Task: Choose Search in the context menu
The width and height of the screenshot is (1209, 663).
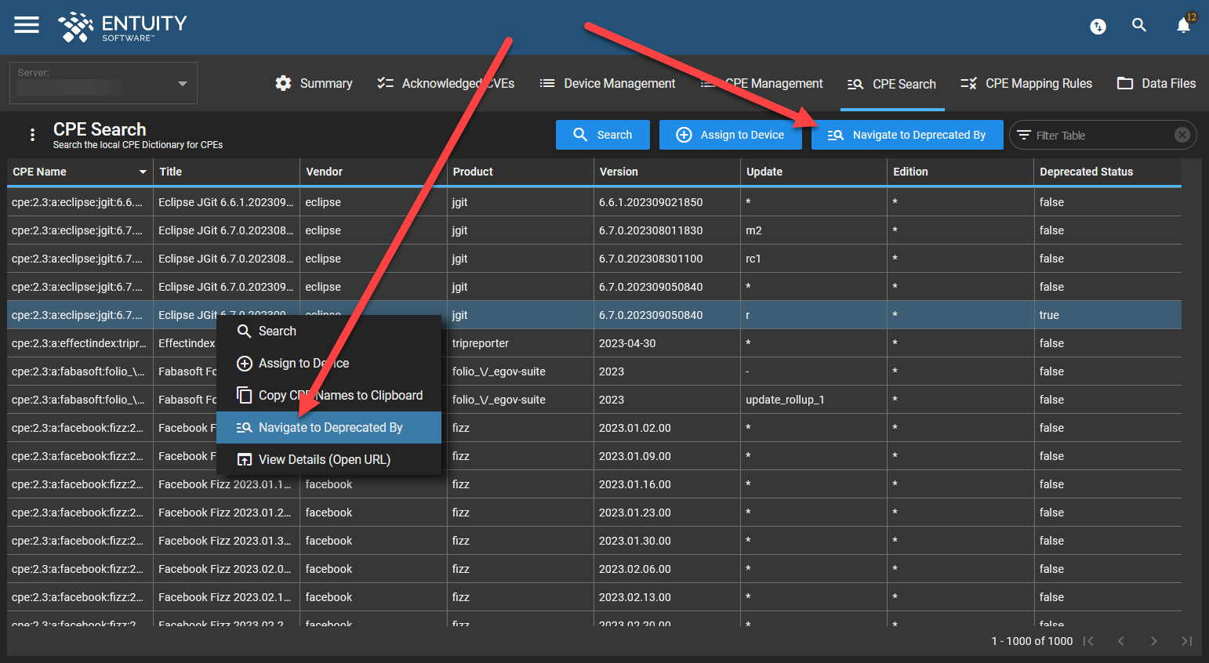Action: click(329, 331)
